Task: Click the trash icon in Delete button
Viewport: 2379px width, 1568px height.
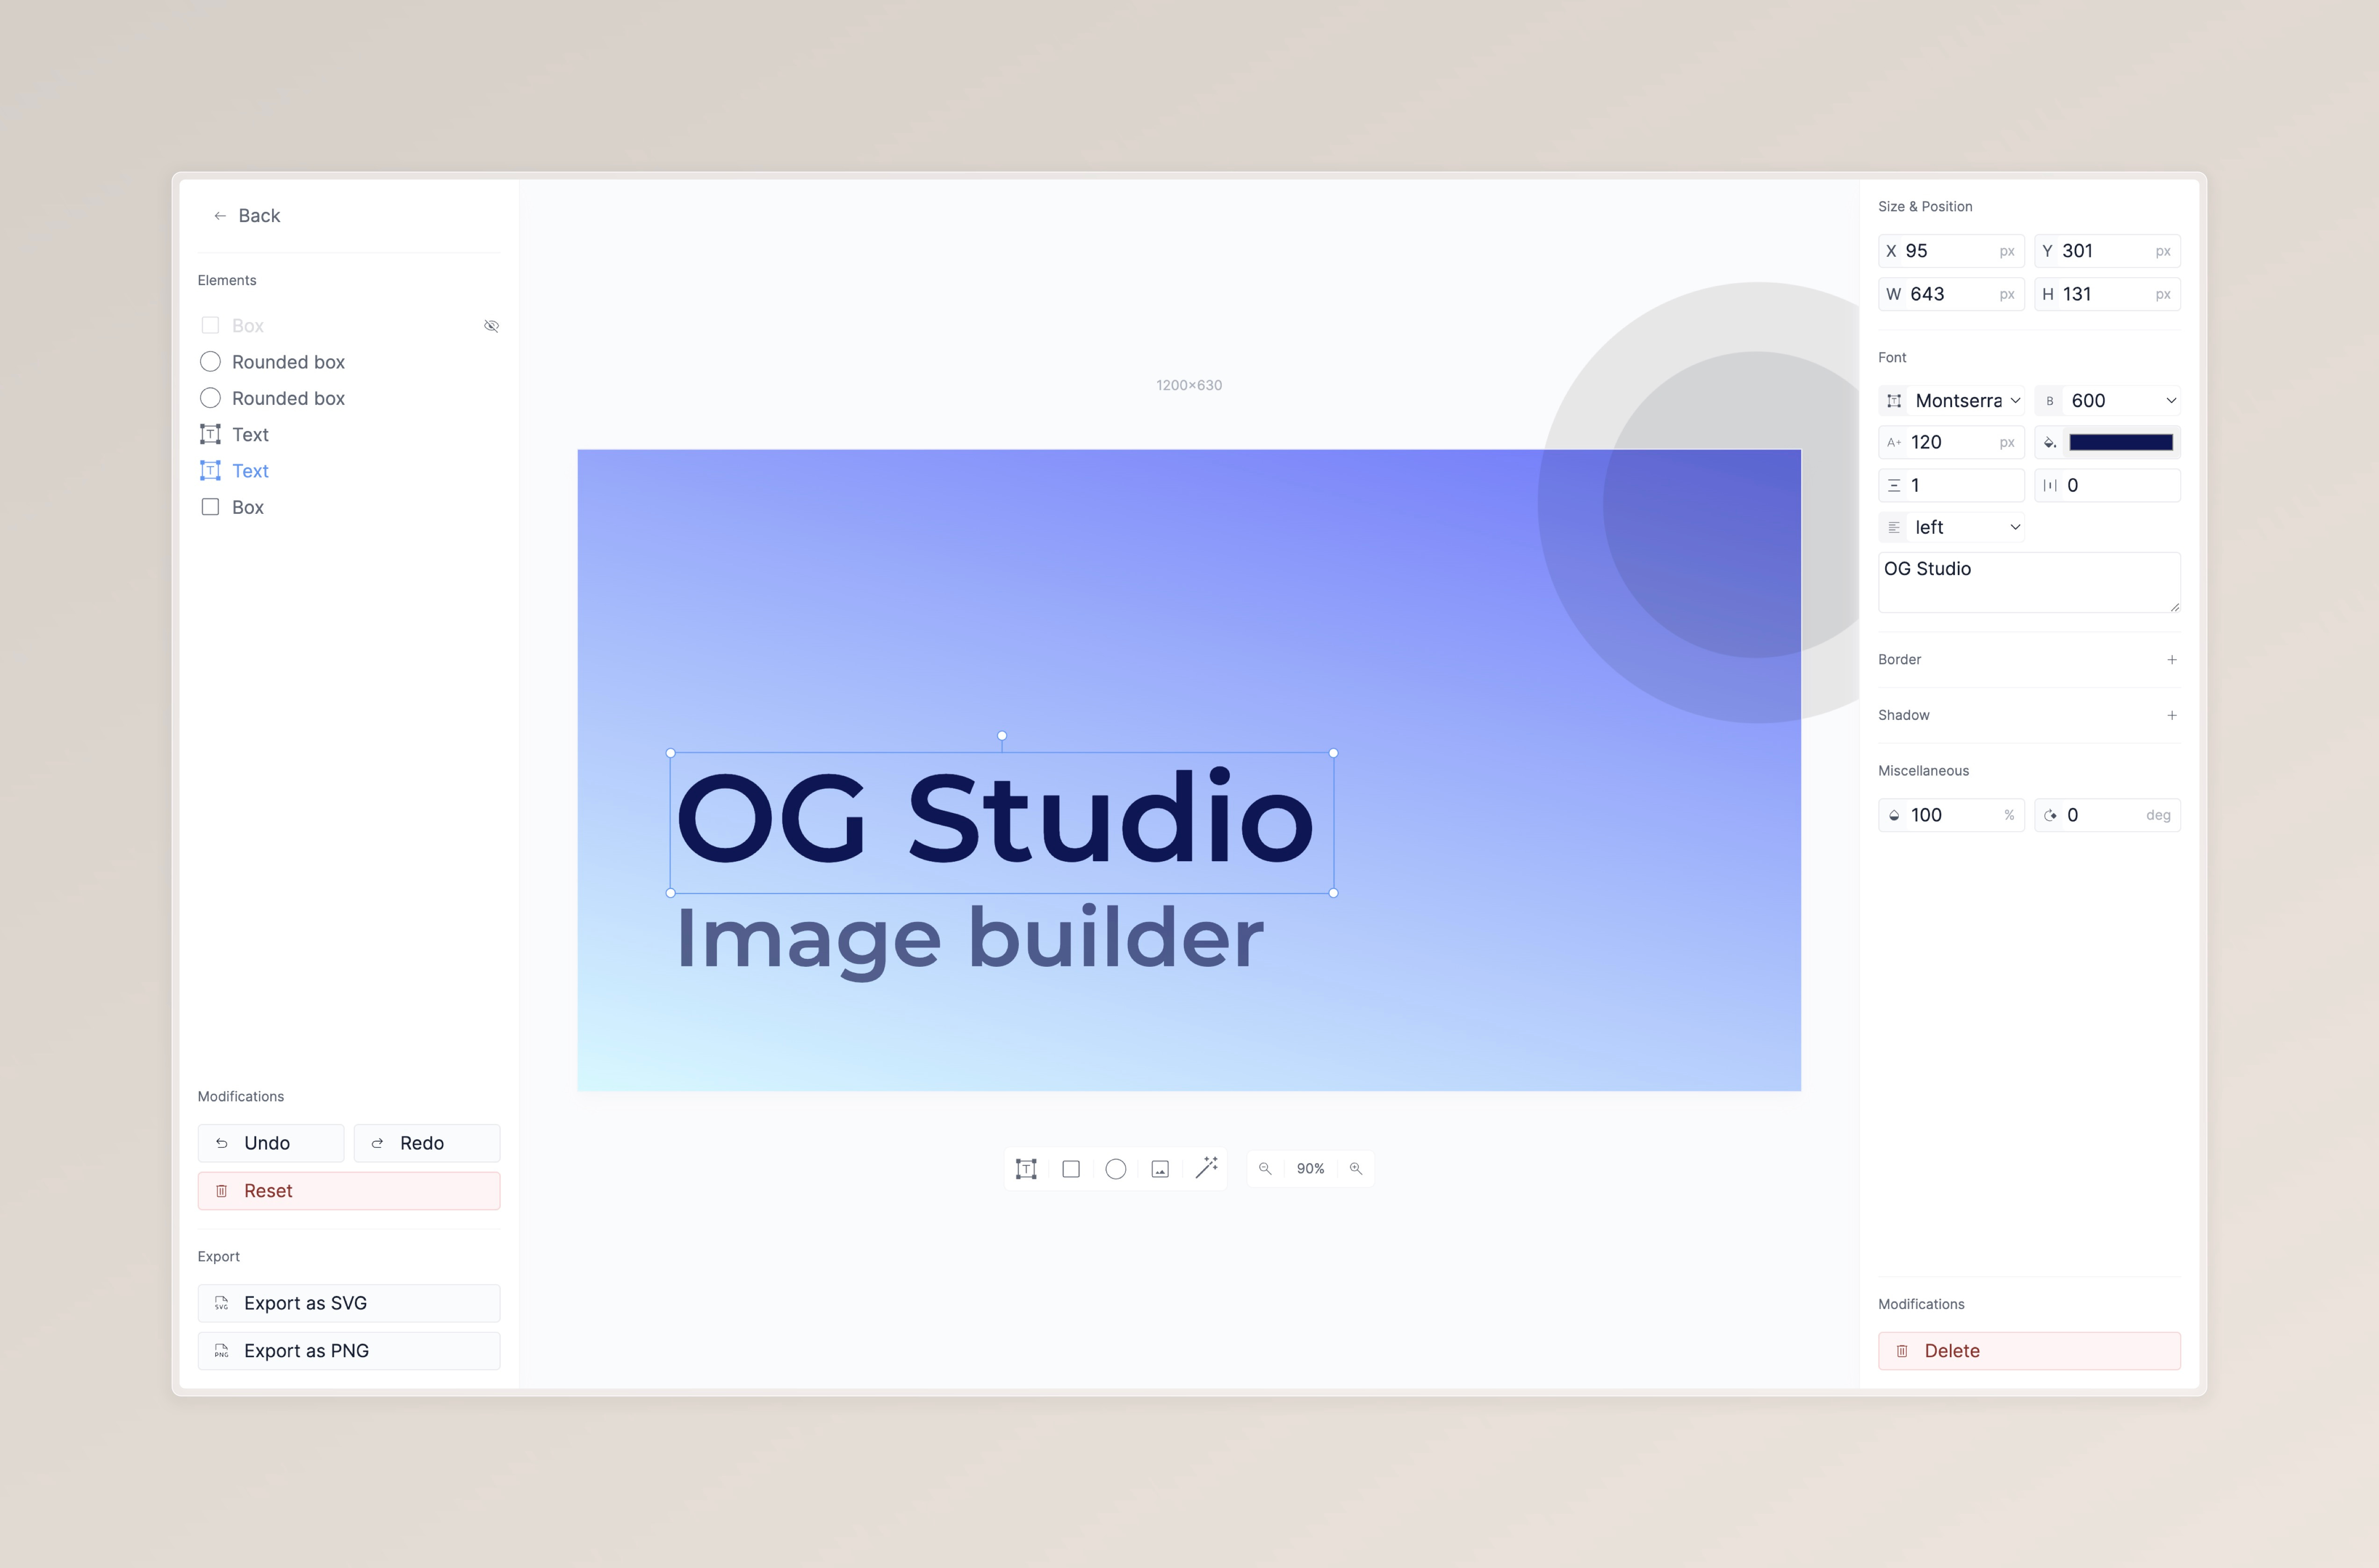Action: [x=1902, y=1351]
